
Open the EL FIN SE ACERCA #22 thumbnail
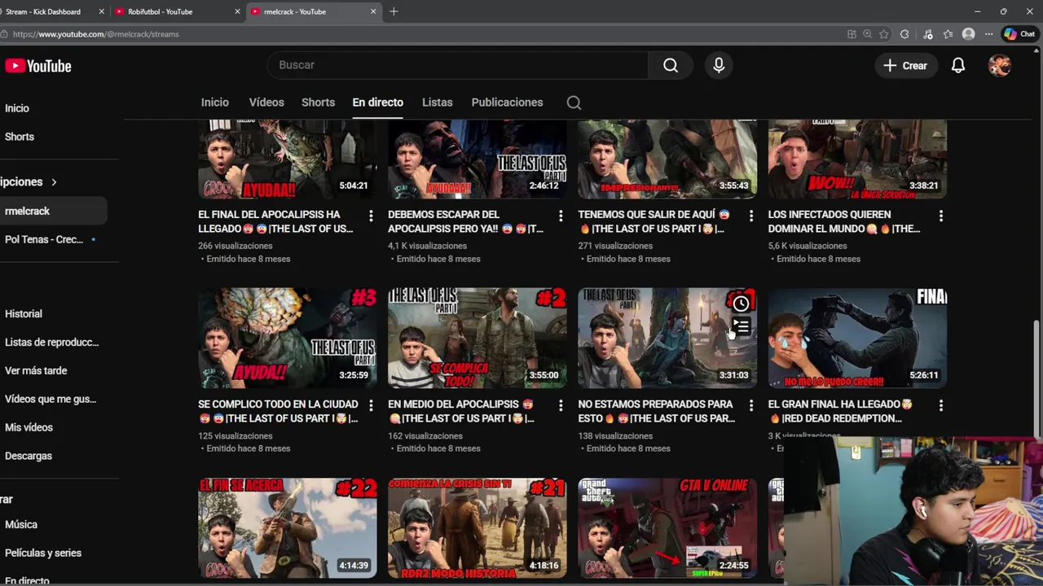[x=288, y=527]
